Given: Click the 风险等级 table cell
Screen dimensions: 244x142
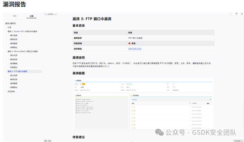Looking at the screenshot, I should 100,43.
